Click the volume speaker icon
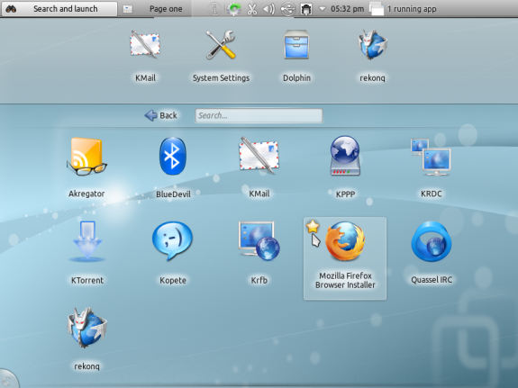 [x=269, y=9]
